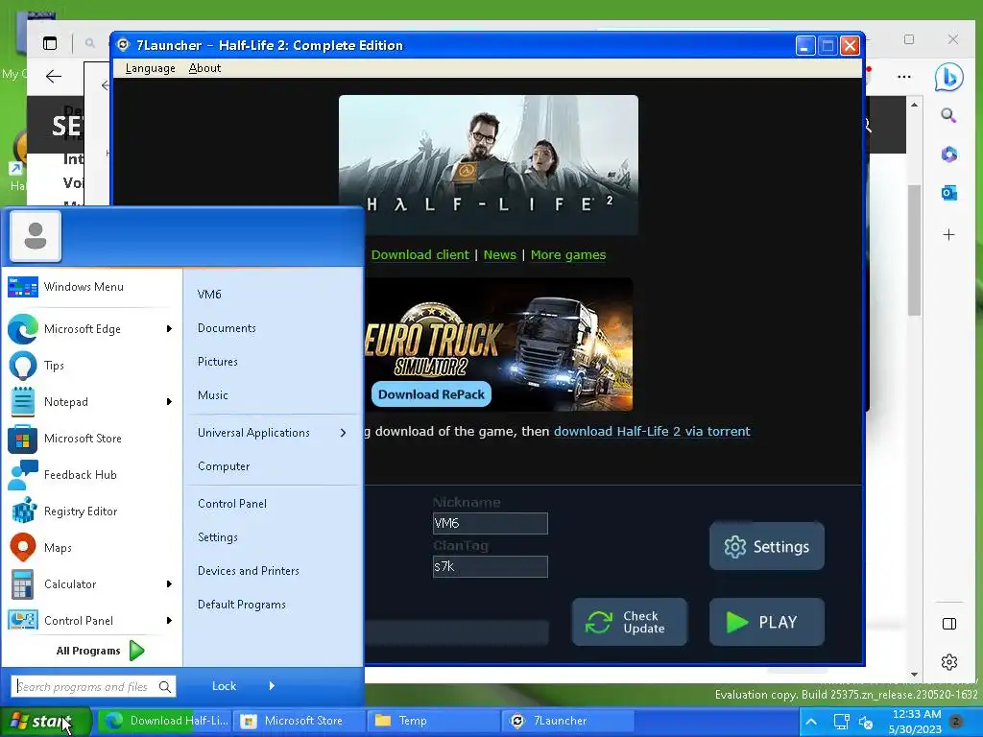Open Default Programs entry

(241, 605)
